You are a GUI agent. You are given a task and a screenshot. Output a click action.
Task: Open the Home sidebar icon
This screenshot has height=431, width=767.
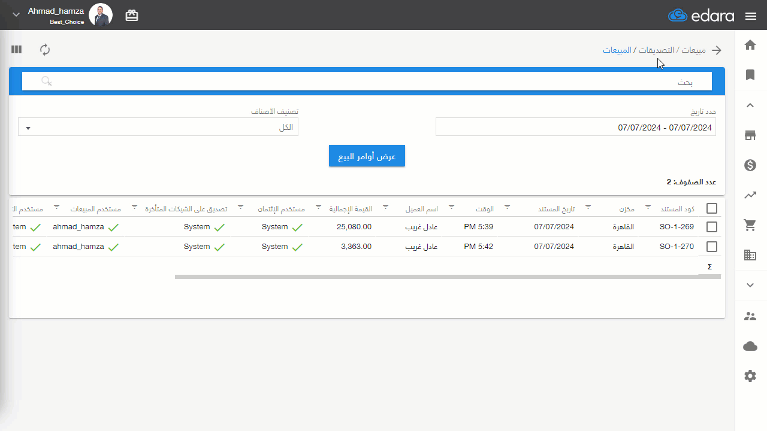point(750,45)
